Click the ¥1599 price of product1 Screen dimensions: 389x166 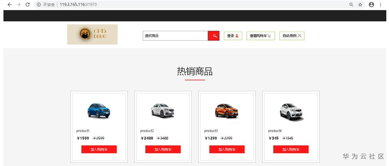click(x=83, y=138)
